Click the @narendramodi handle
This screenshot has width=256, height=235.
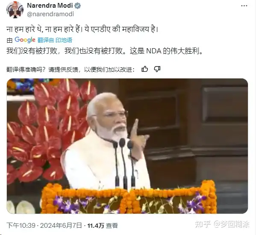pos(50,14)
